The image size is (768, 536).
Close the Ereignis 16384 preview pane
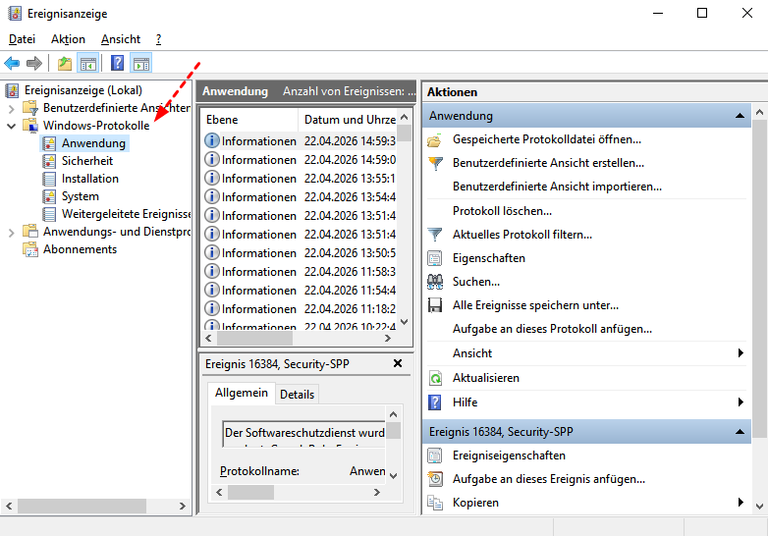coord(398,363)
